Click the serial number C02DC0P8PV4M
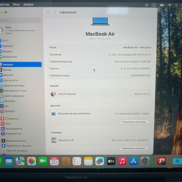Viewport: 182px width, 182px height. tap(140, 76)
